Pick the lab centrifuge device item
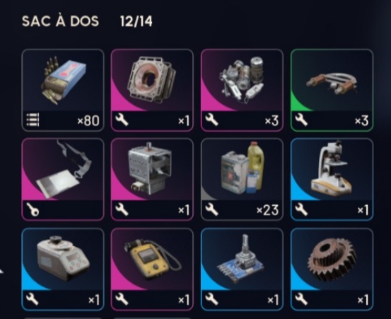 tap(63, 269)
